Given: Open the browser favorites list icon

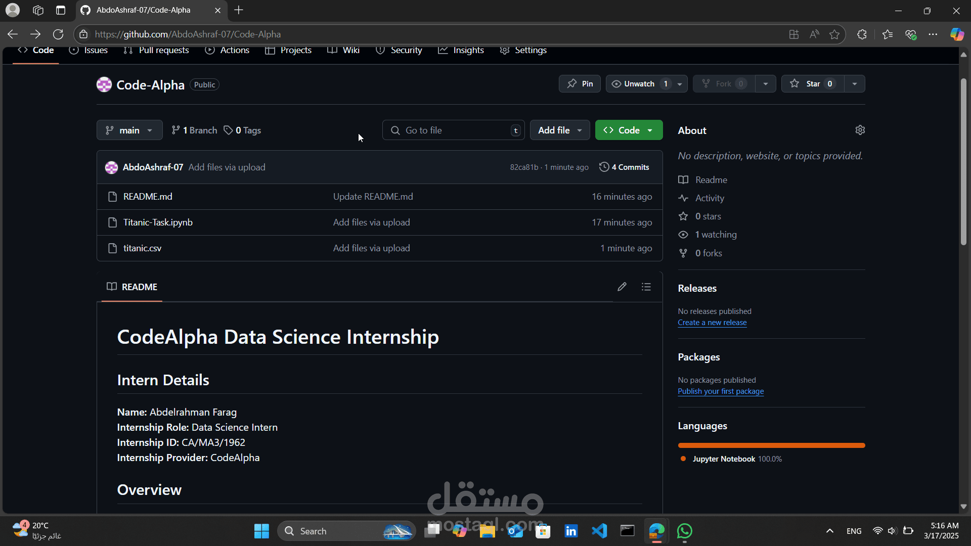Looking at the screenshot, I should click(888, 34).
